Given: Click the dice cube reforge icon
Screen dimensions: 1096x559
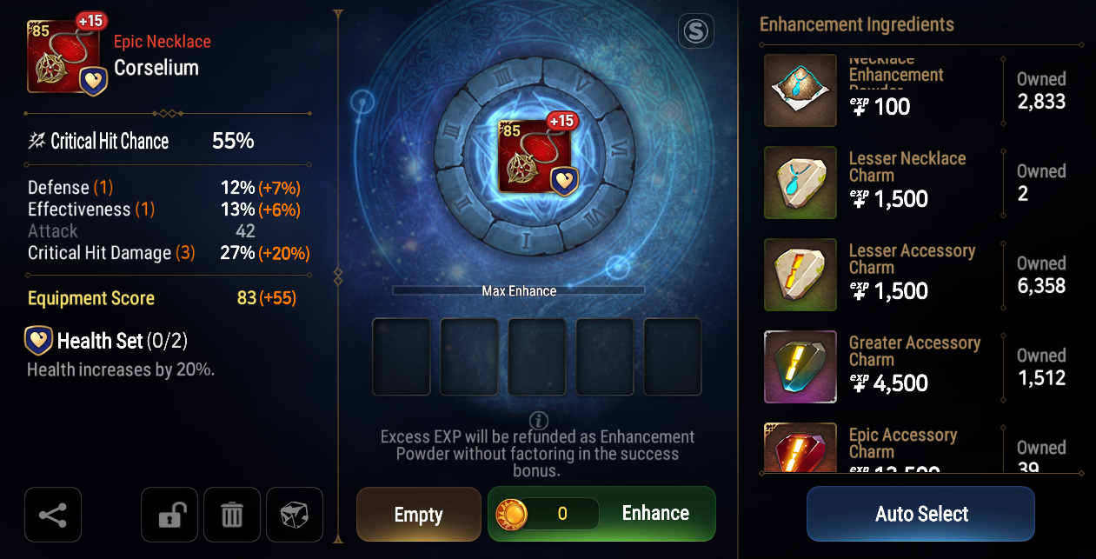Looking at the screenshot, I should coord(295,515).
